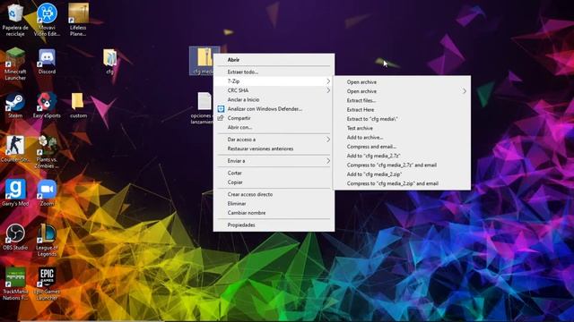574x322 pixels.
Task: Choose Compress and email... option
Action: click(x=402, y=147)
